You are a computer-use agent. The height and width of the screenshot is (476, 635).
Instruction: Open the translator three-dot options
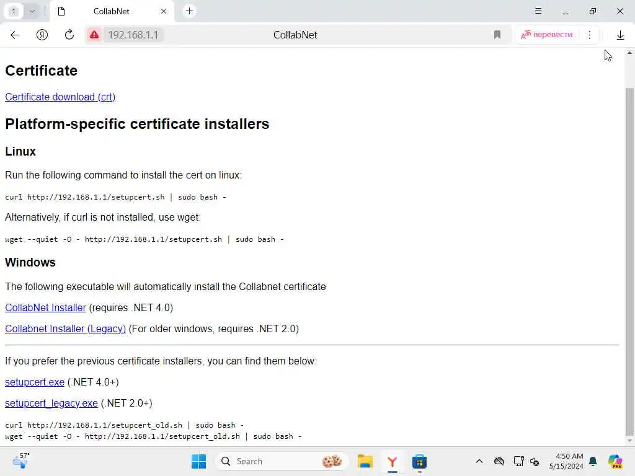coord(590,35)
